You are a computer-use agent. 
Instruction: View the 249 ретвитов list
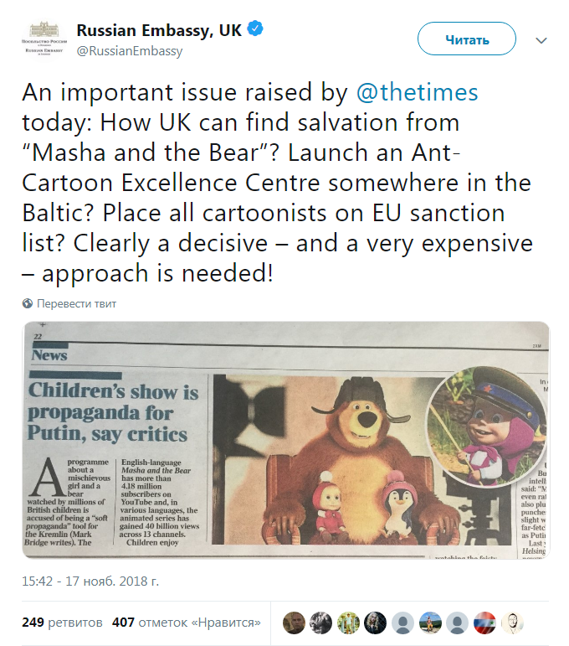point(61,623)
